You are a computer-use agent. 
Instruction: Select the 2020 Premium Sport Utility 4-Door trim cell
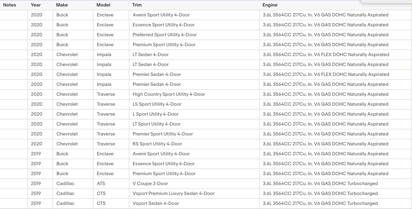(x=194, y=45)
